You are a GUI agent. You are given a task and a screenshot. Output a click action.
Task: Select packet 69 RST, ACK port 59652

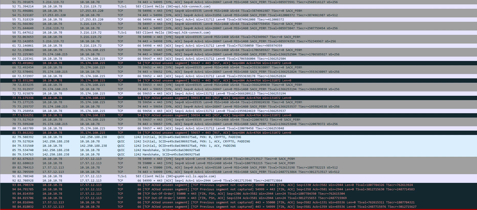tap(238, 80)
